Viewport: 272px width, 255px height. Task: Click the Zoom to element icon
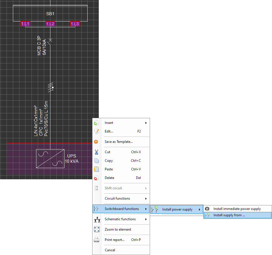pyautogui.click(x=96, y=229)
